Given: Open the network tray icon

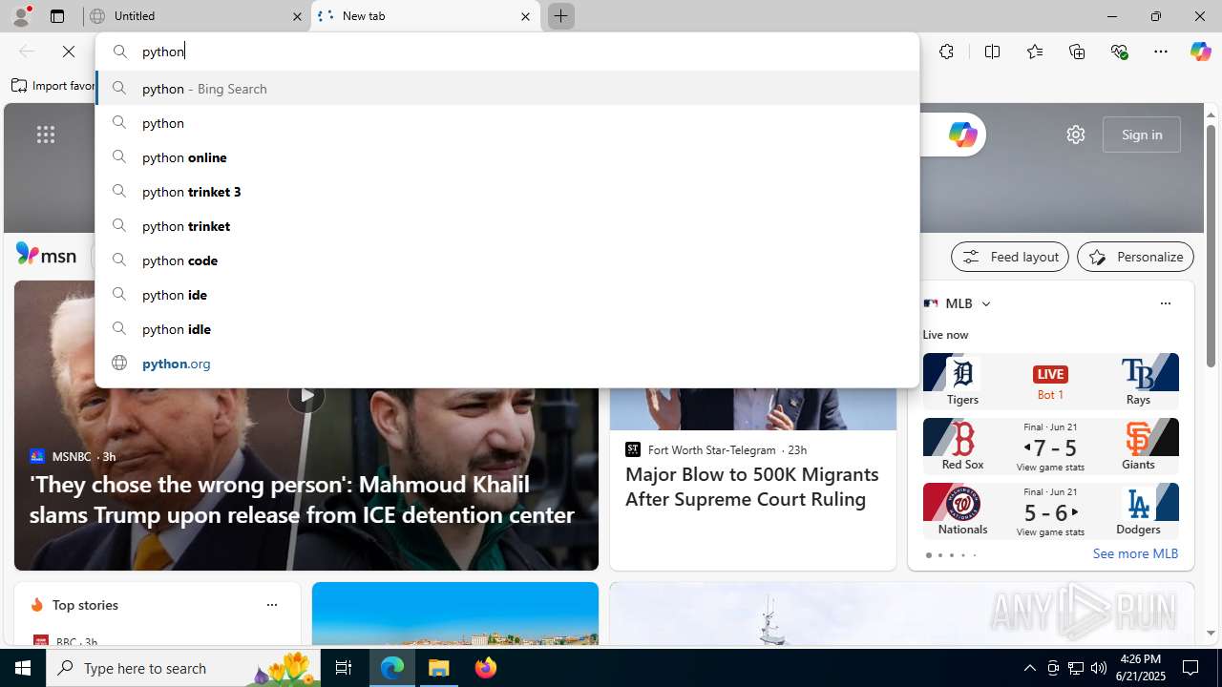Looking at the screenshot, I should (x=1076, y=668).
